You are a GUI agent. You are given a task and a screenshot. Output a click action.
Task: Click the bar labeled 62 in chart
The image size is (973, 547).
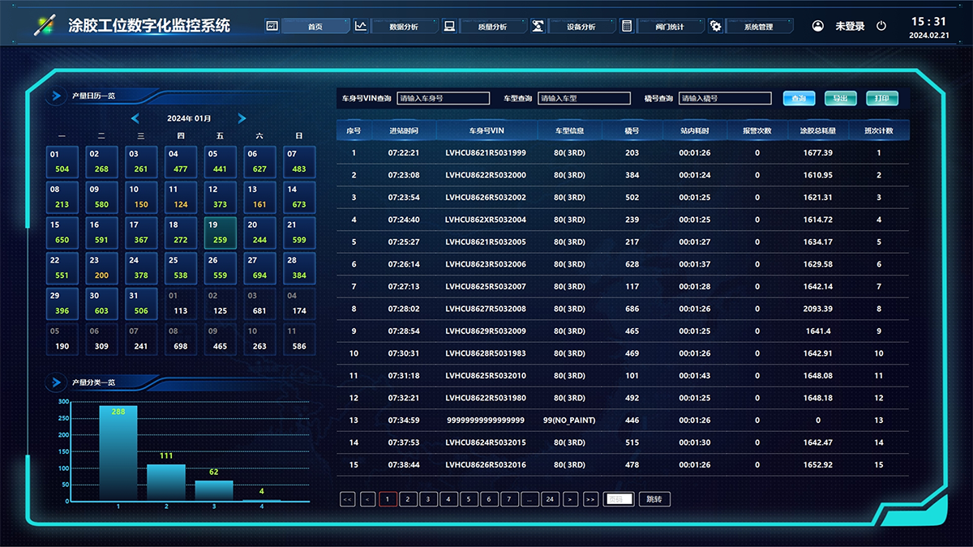[x=214, y=490]
